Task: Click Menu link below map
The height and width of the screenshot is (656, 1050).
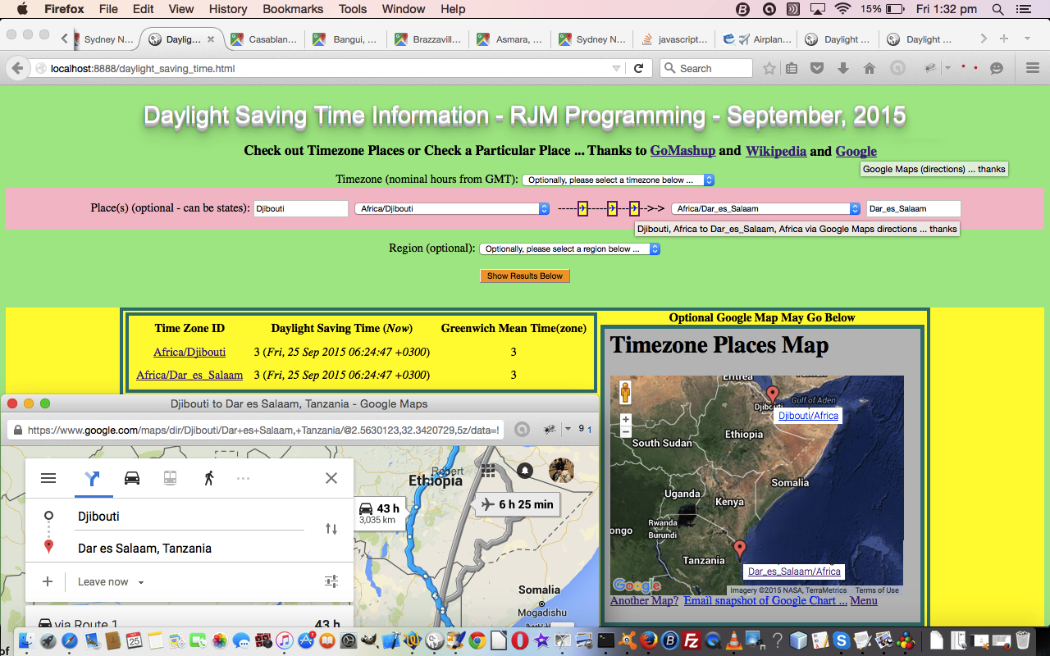Action: click(864, 600)
